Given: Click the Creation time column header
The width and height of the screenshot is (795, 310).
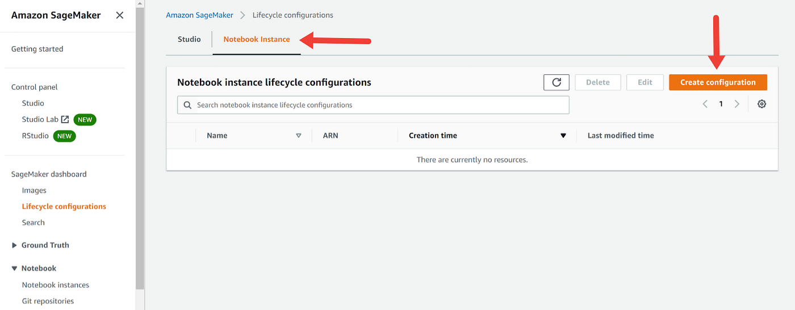Looking at the screenshot, I should [x=433, y=136].
